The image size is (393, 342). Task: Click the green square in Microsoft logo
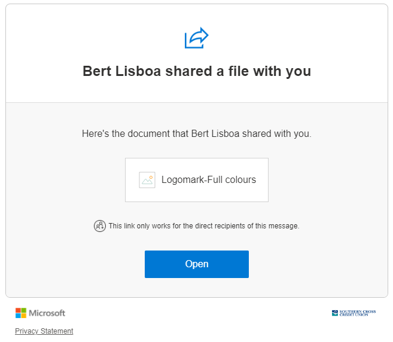click(x=23, y=310)
